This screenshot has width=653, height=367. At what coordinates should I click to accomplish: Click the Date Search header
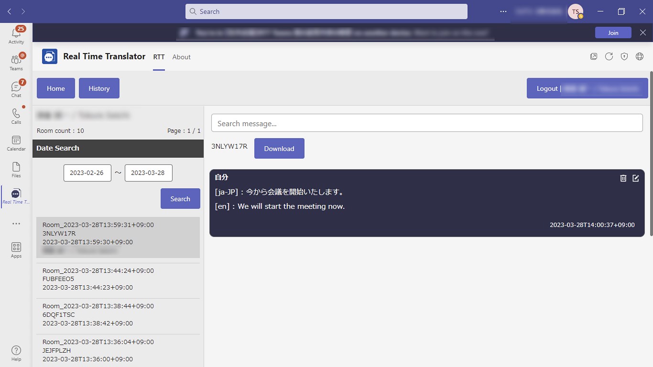[x=118, y=148]
